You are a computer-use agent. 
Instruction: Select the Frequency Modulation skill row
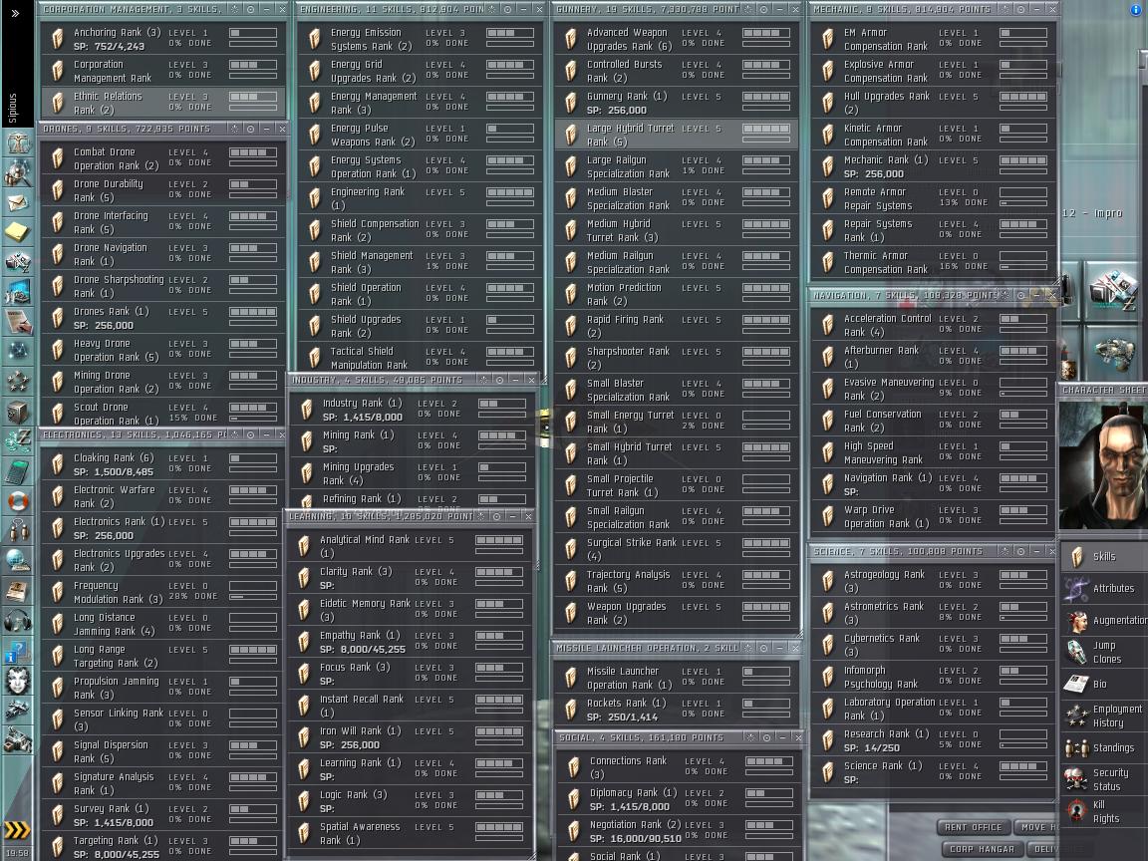pyautogui.click(x=162, y=592)
